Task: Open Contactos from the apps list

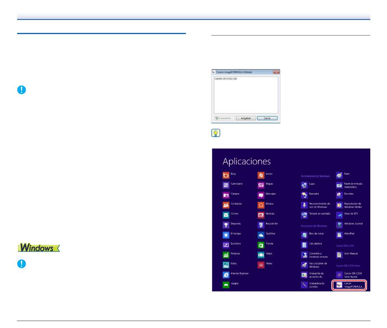Action: pyautogui.click(x=232, y=205)
